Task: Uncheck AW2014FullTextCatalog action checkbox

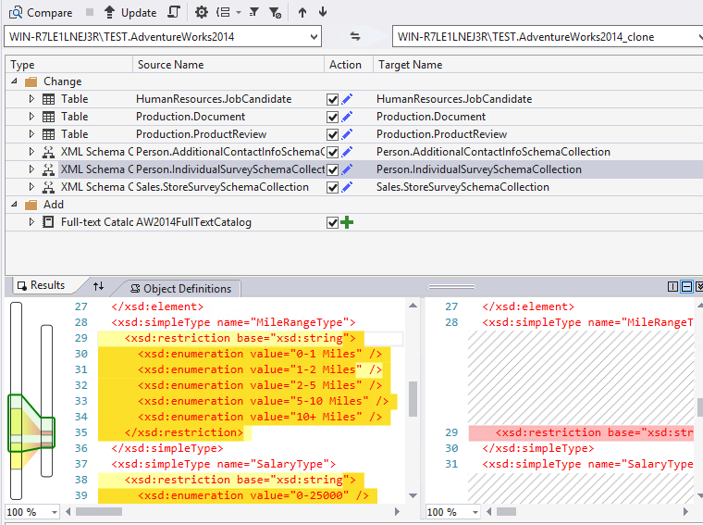Action: coord(332,222)
